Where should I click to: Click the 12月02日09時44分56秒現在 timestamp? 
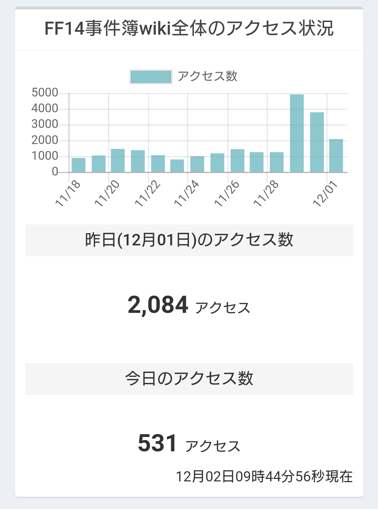[x=264, y=476]
